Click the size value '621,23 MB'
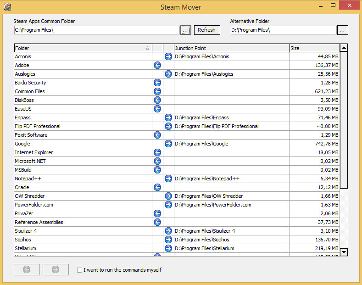This screenshot has height=285, width=362. pos(327,91)
